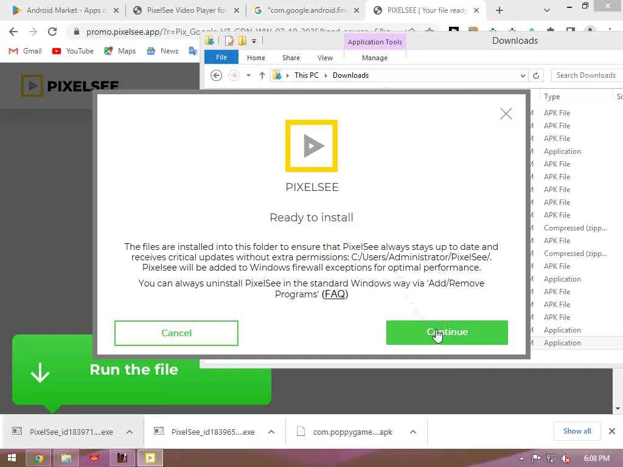This screenshot has height=467, width=623.
Task: Close the Android Market tab
Action: 116,11
